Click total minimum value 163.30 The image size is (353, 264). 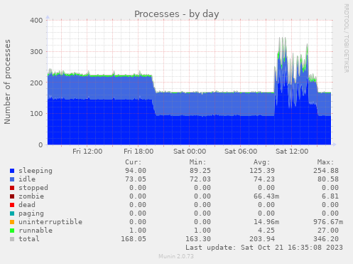coord(198,239)
